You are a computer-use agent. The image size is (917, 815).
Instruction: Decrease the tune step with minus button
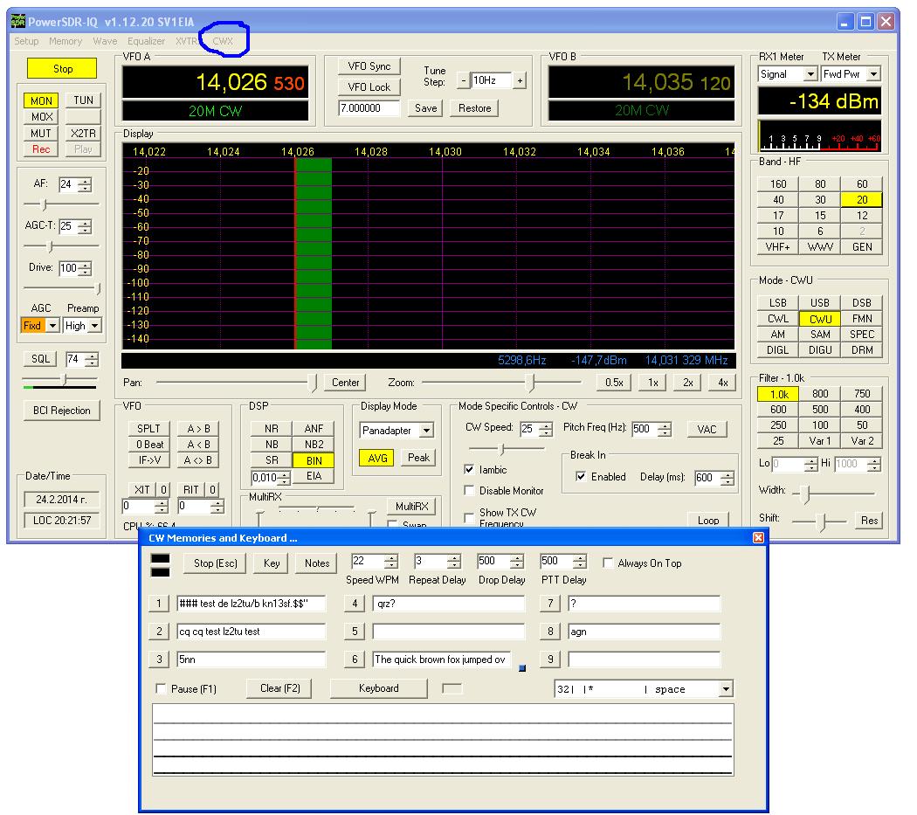point(464,80)
